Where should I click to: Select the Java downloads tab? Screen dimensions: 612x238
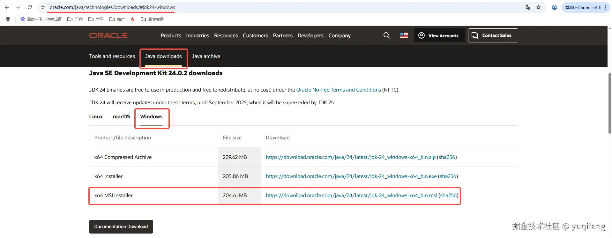click(x=163, y=56)
